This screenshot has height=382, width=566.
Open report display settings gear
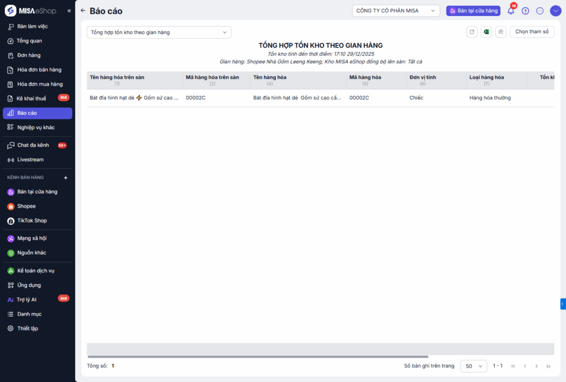[501, 31]
